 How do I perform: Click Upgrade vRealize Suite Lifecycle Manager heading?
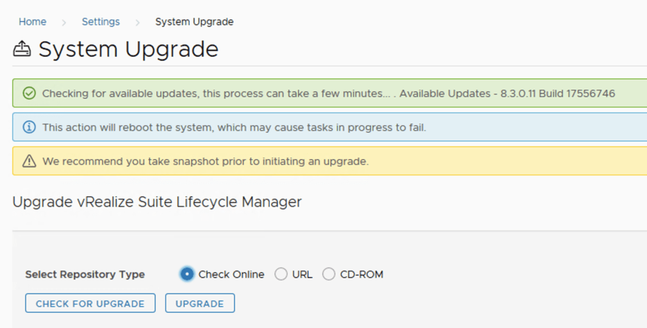point(157,202)
